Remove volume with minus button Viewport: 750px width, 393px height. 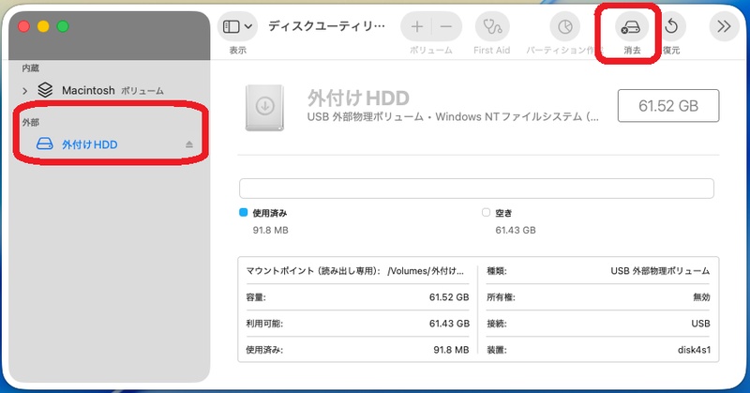(446, 26)
